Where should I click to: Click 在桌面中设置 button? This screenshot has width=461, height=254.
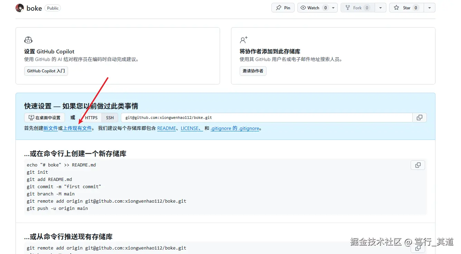[45, 118]
